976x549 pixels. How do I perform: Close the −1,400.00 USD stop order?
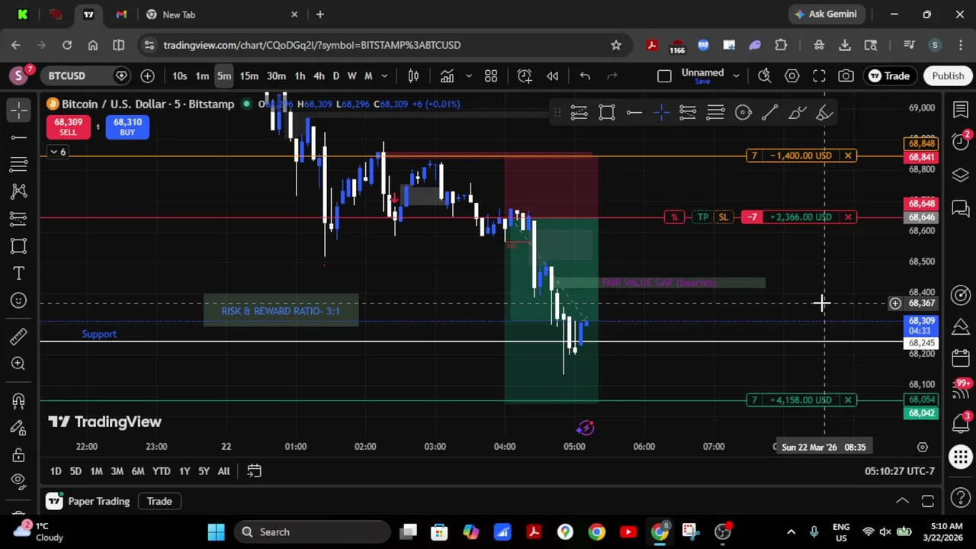click(848, 156)
